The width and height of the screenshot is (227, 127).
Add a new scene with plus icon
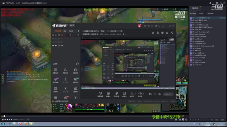coord(79,31)
